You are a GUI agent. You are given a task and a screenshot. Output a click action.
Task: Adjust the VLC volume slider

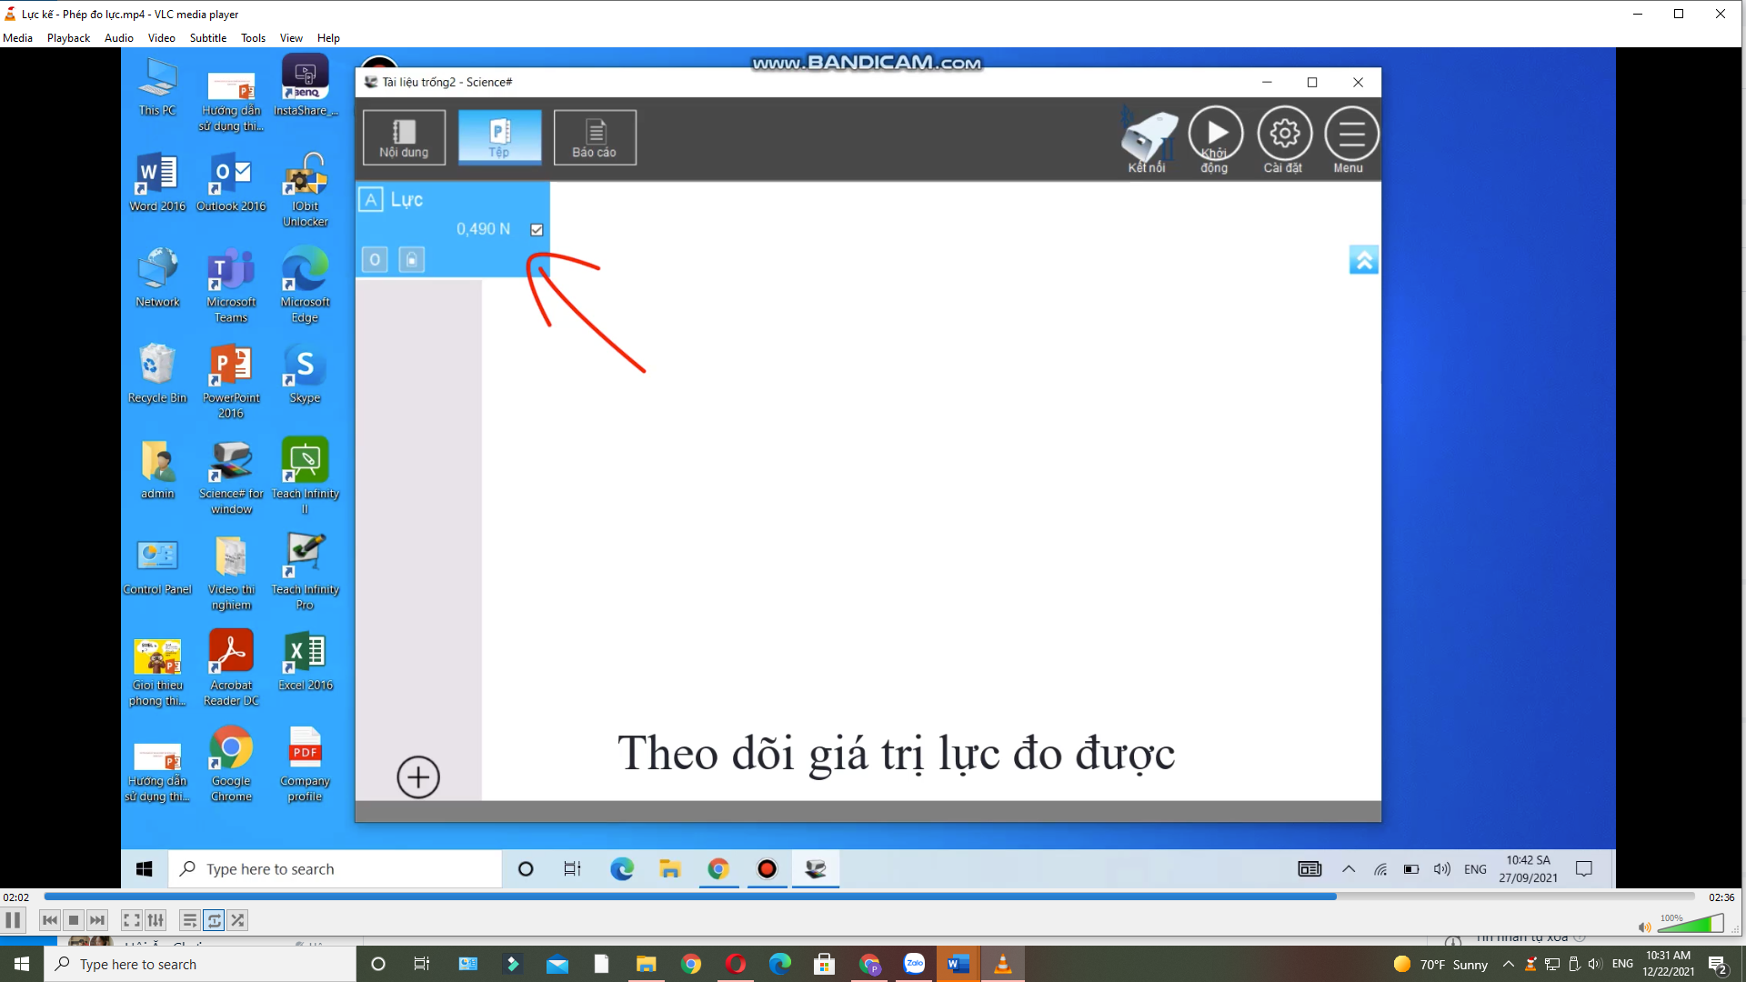1691,924
